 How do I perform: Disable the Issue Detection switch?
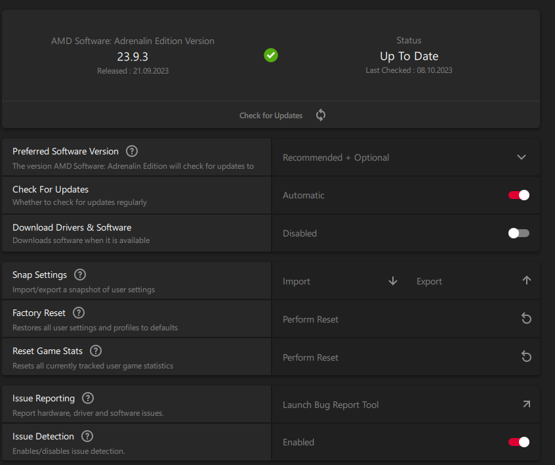click(x=519, y=442)
